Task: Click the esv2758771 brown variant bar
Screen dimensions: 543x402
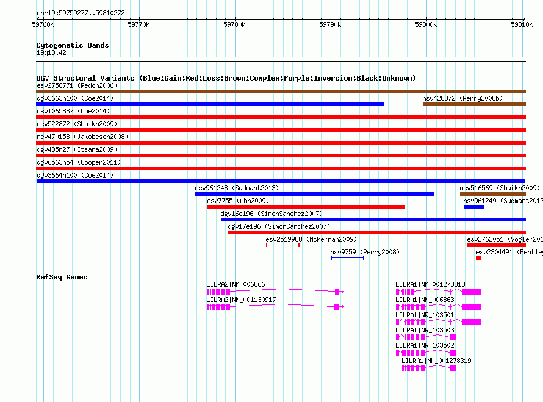Action: click(281, 92)
